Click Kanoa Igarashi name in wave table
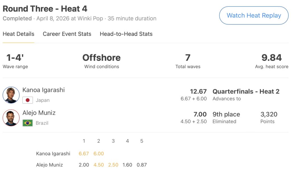Image resolution: width=293 pixels, height=189 pixels. pos(53,154)
